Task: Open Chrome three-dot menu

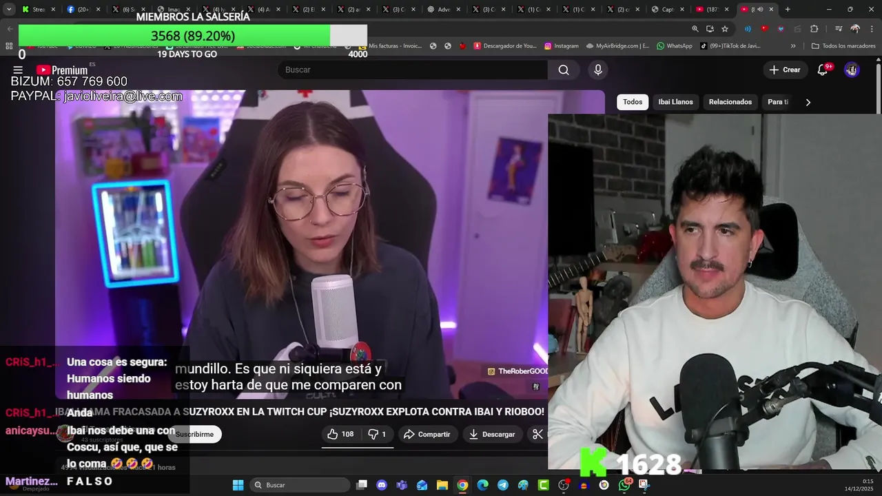Action: (x=871, y=29)
